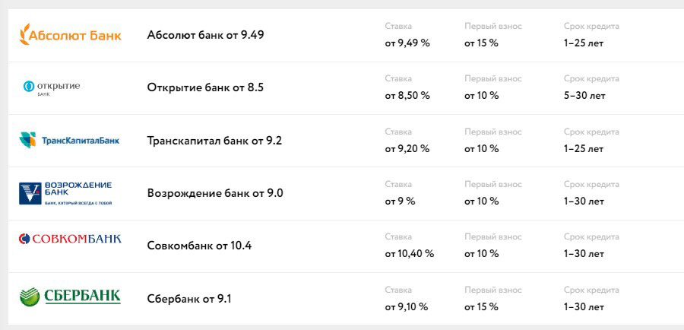Image resolution: width=684 pixels, height=330 pixels.
Task: Select the 'от 10,40 %' Совкомбанк rate
Action: [x=409, y=254]
